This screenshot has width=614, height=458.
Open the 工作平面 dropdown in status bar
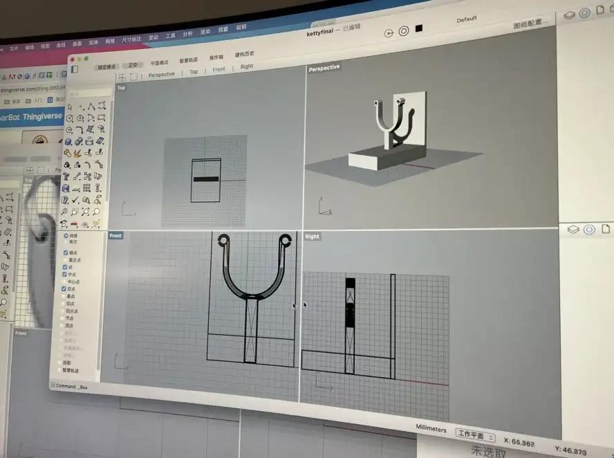[476, 435]
